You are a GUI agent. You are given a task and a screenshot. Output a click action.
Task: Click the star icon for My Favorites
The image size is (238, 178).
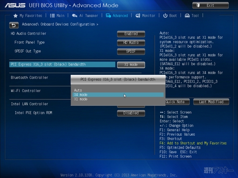pyautogui.click(x=15, y=15)
